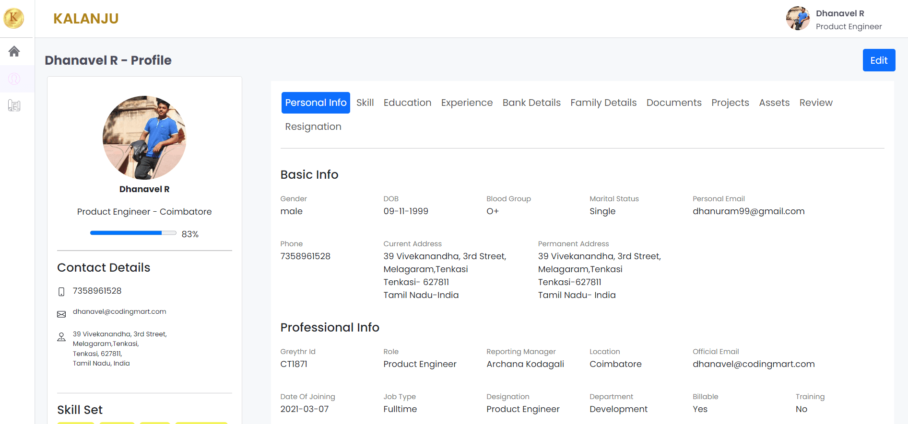Click the Kalanju gold coin logo

(x=14, y=18)
